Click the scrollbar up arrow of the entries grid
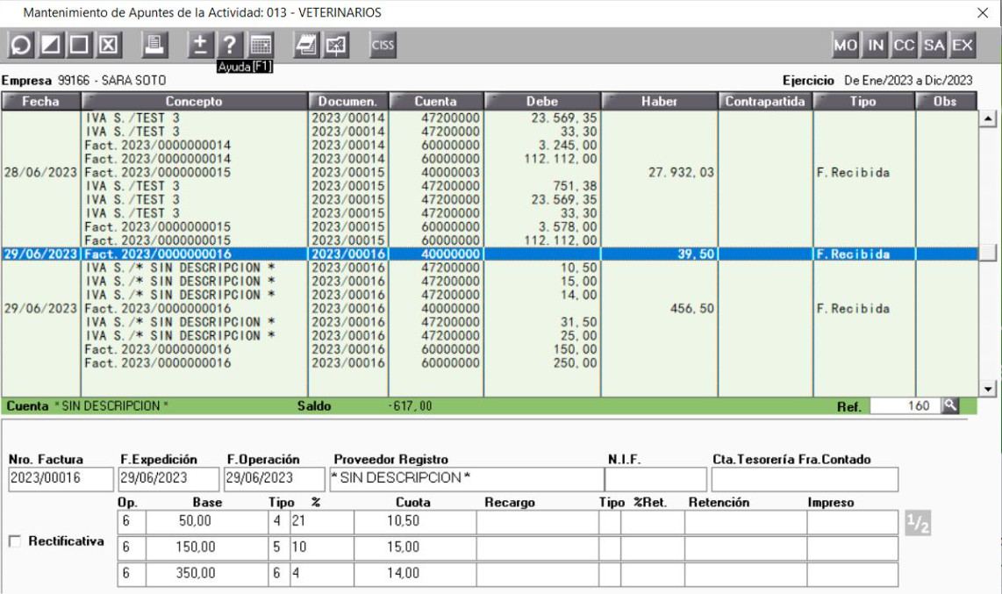The width and height of the screenshot is (1002, 594). pyautogui.click(x=988, y=118)
